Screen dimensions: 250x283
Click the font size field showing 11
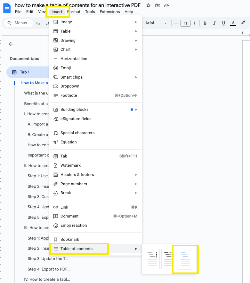point(185,23)
